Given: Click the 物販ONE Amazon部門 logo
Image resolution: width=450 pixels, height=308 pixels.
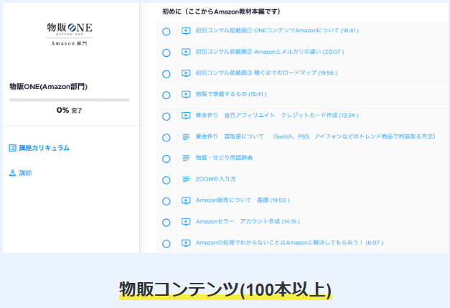Looking at the screenshot, I should pyautogui.click(x=69, y=32).
